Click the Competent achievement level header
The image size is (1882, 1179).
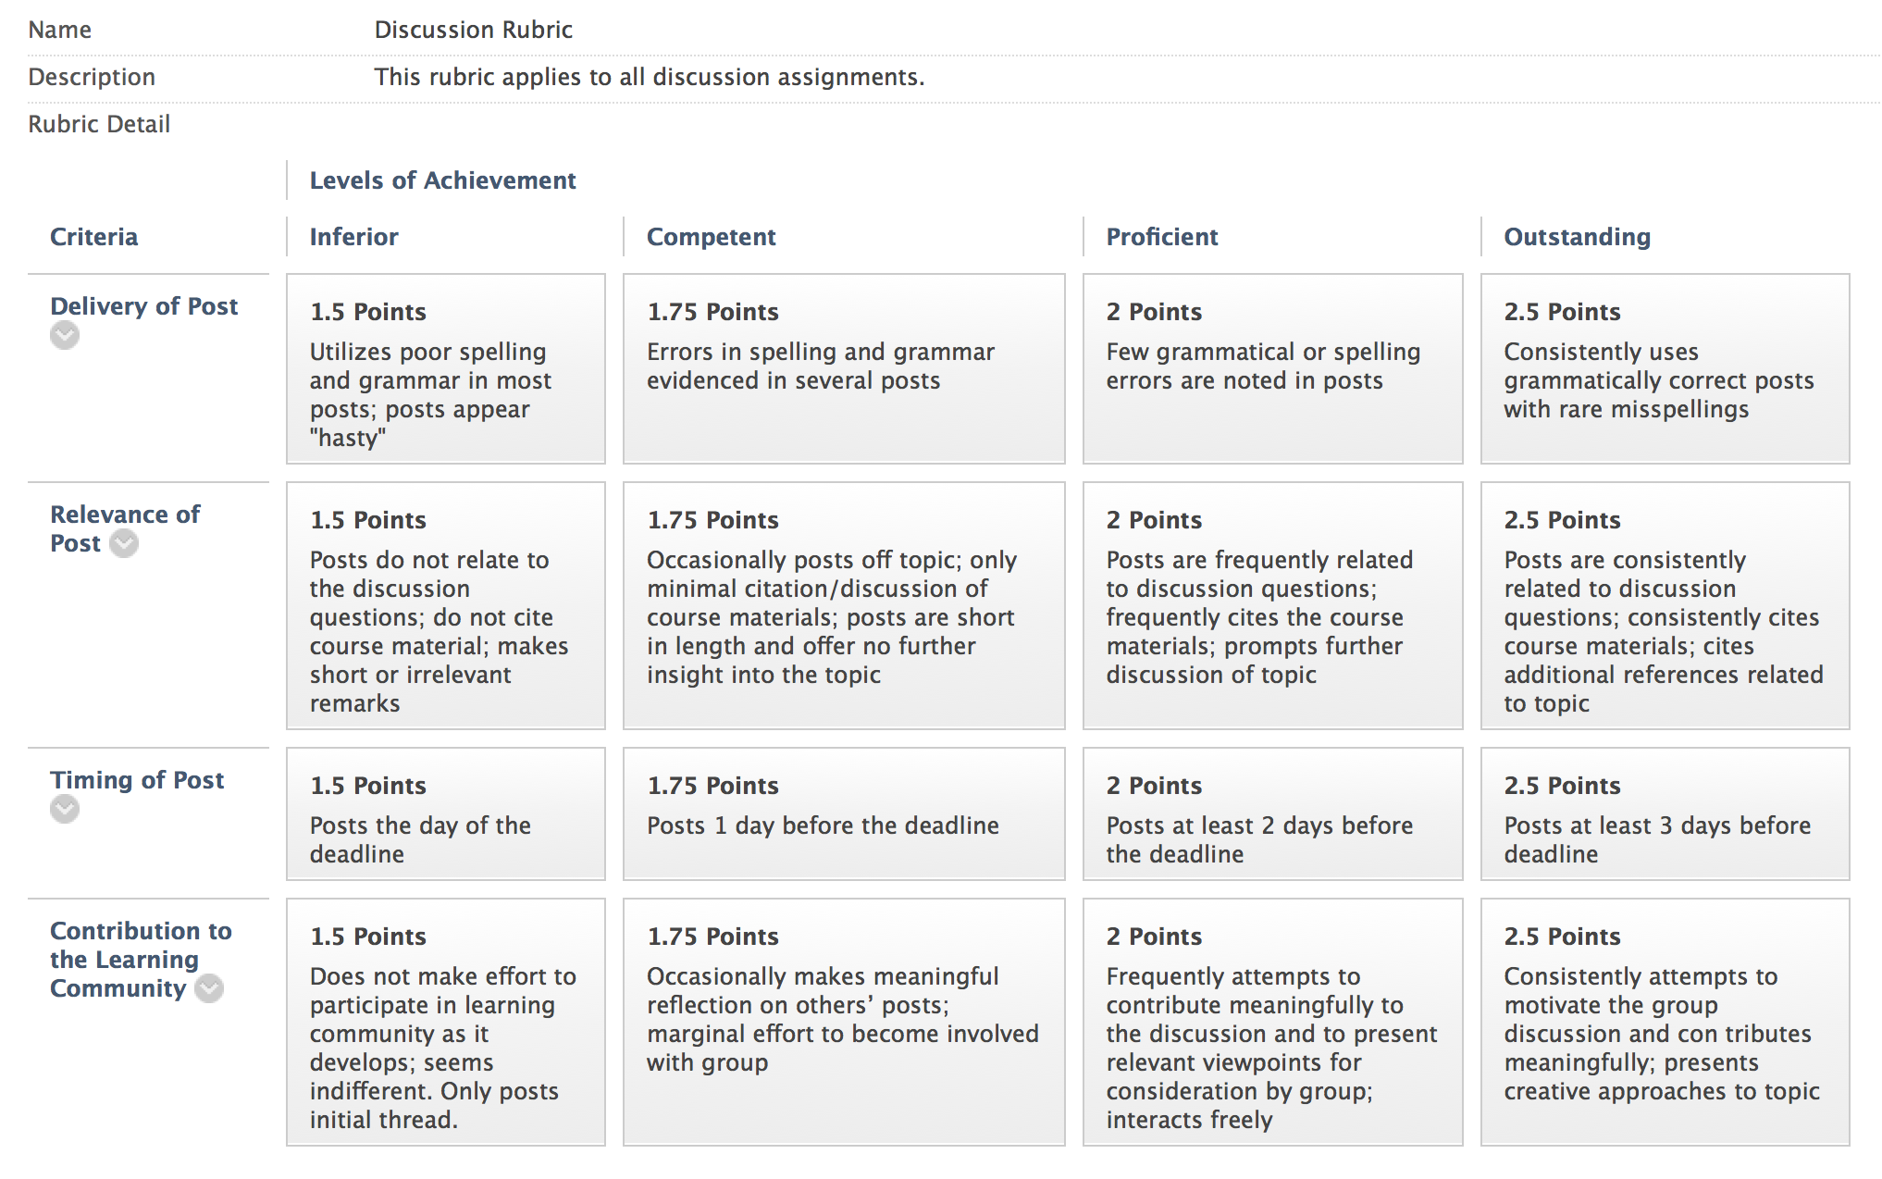click(711, 237)
